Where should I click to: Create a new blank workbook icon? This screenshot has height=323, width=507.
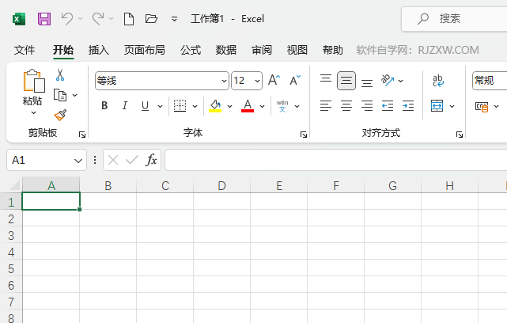pyautogui.click(x=129, y=19)
